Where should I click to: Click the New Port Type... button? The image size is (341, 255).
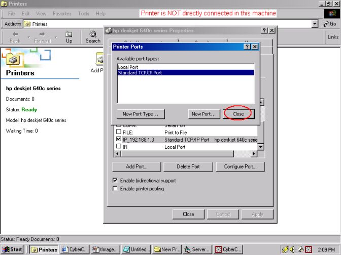141,114
